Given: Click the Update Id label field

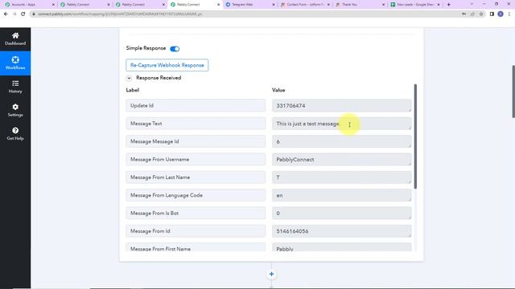Looking at the screenshot, I should pos(196,105).
